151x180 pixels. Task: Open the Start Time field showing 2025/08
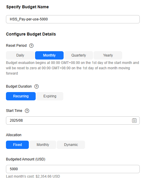point(73,120)
